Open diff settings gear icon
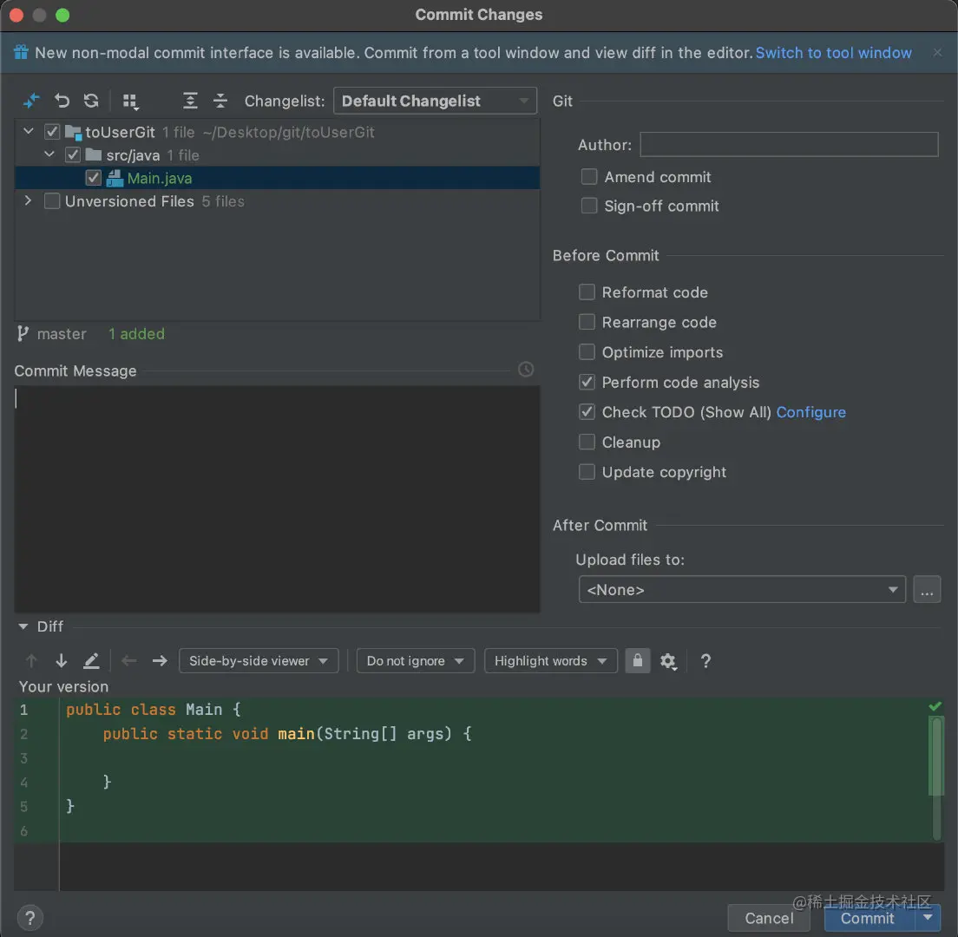The height and width of the screenshot is (937, 958). pyautogui.click(x=668, y=661)
